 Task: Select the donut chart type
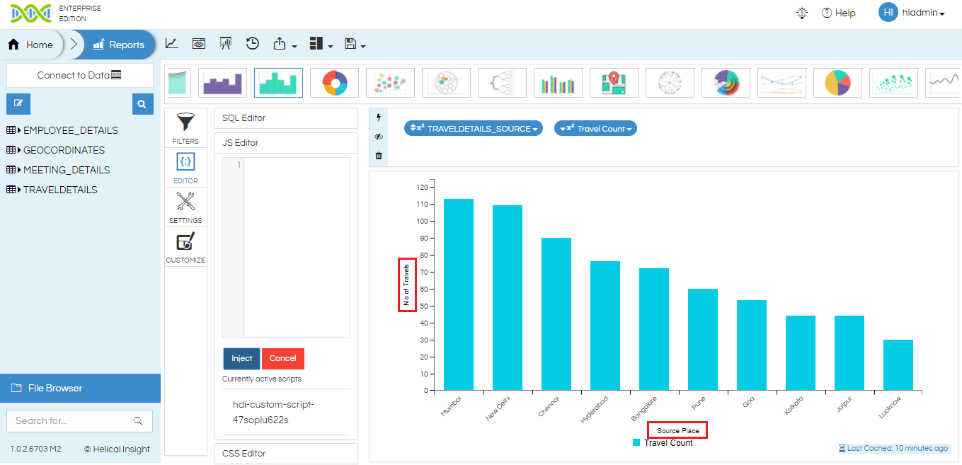(x=334, y=83)
